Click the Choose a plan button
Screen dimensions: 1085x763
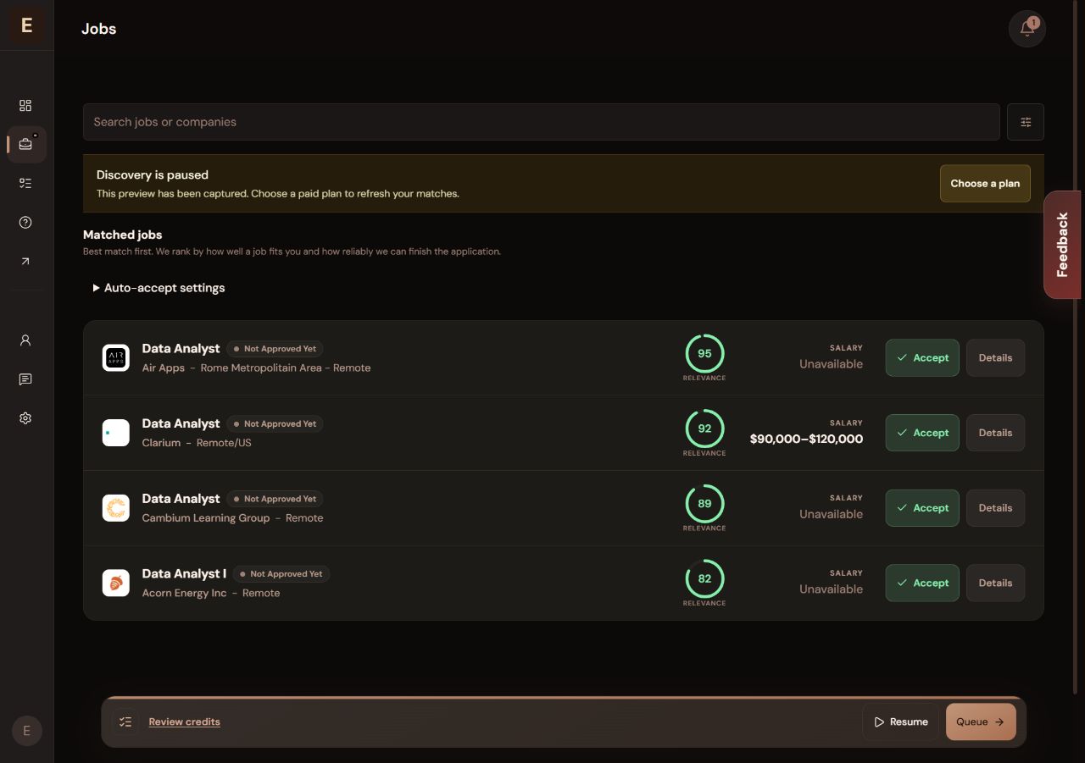pos(985,183)
